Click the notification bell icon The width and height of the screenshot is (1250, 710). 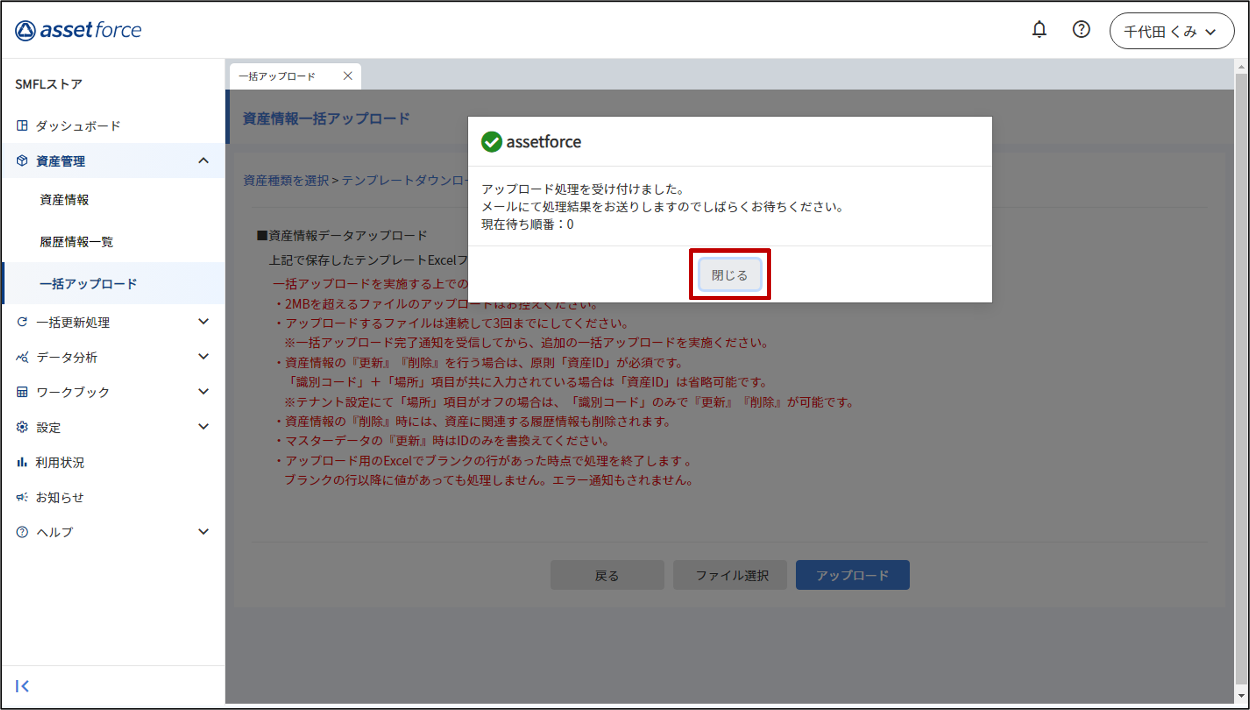(1039, 30)
